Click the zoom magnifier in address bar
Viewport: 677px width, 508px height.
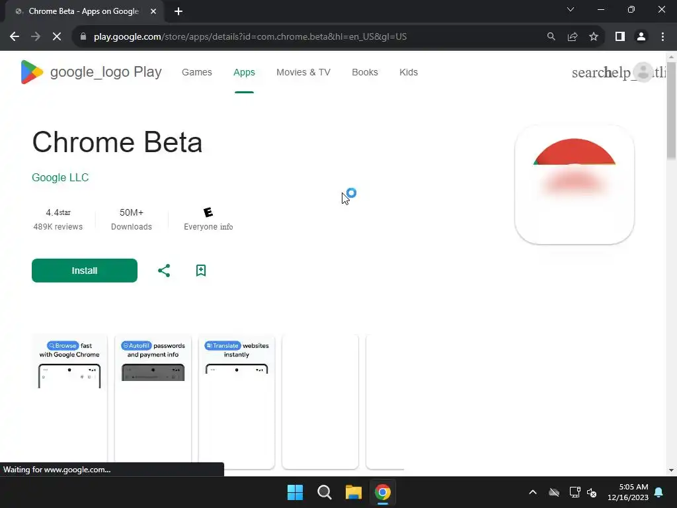point(551,37)
